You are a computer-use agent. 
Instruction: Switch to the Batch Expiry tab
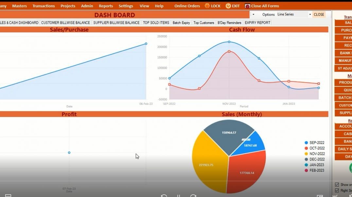[181, 23]
